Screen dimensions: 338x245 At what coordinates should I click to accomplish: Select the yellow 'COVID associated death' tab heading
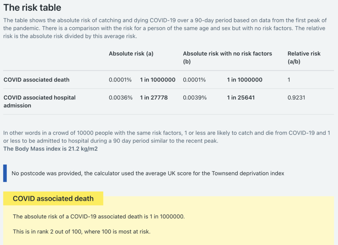[53, 198]
